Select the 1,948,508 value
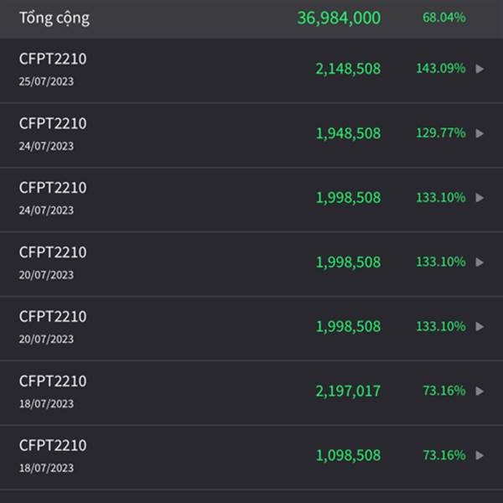Image resolution: width=503 pixels, height=503 pixels. [x=348, y=133]
